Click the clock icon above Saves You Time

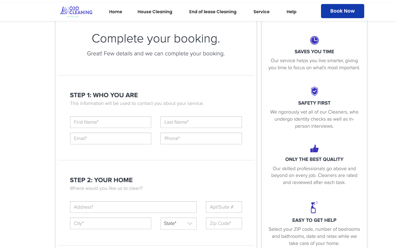(314, 40)
